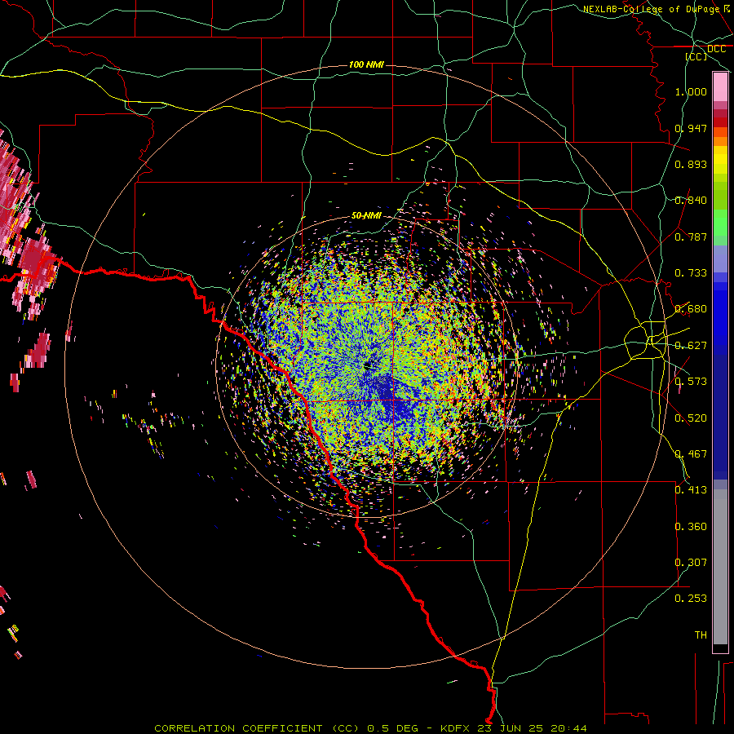Click the 0.787 scale value
Screen dimensions: 734x734
point(691,237)
